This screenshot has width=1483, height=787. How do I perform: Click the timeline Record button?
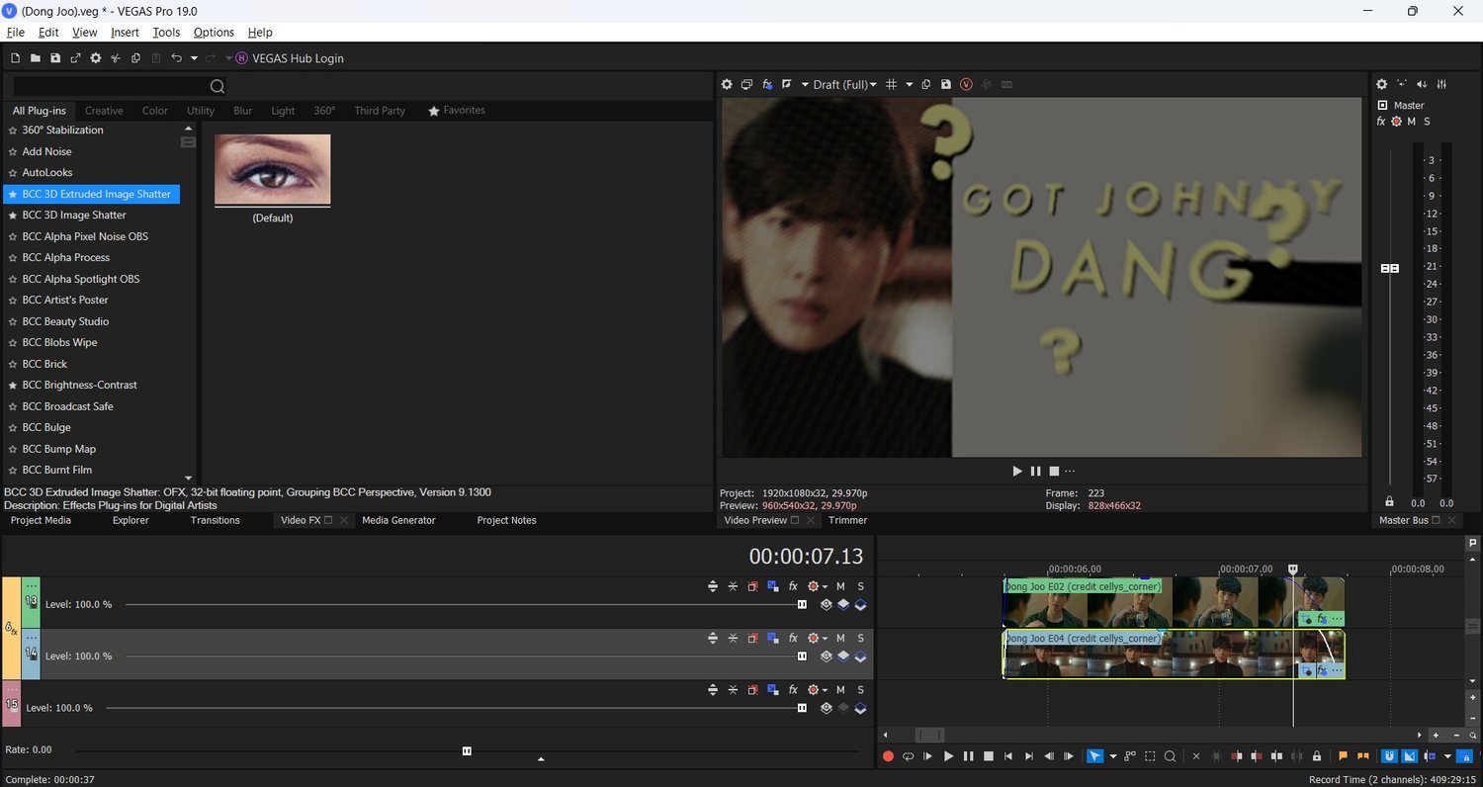888,756
